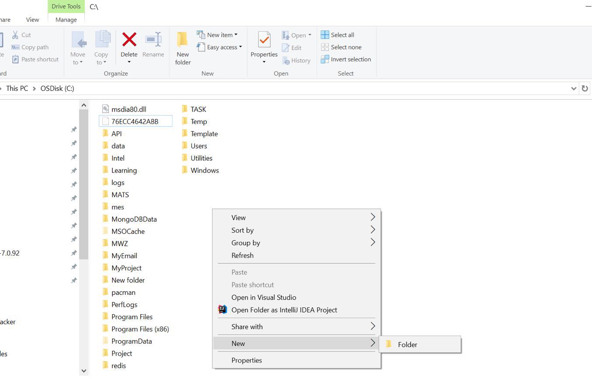Open the New item dropdown
Viewport: 592px width, 387px height.
217,35
